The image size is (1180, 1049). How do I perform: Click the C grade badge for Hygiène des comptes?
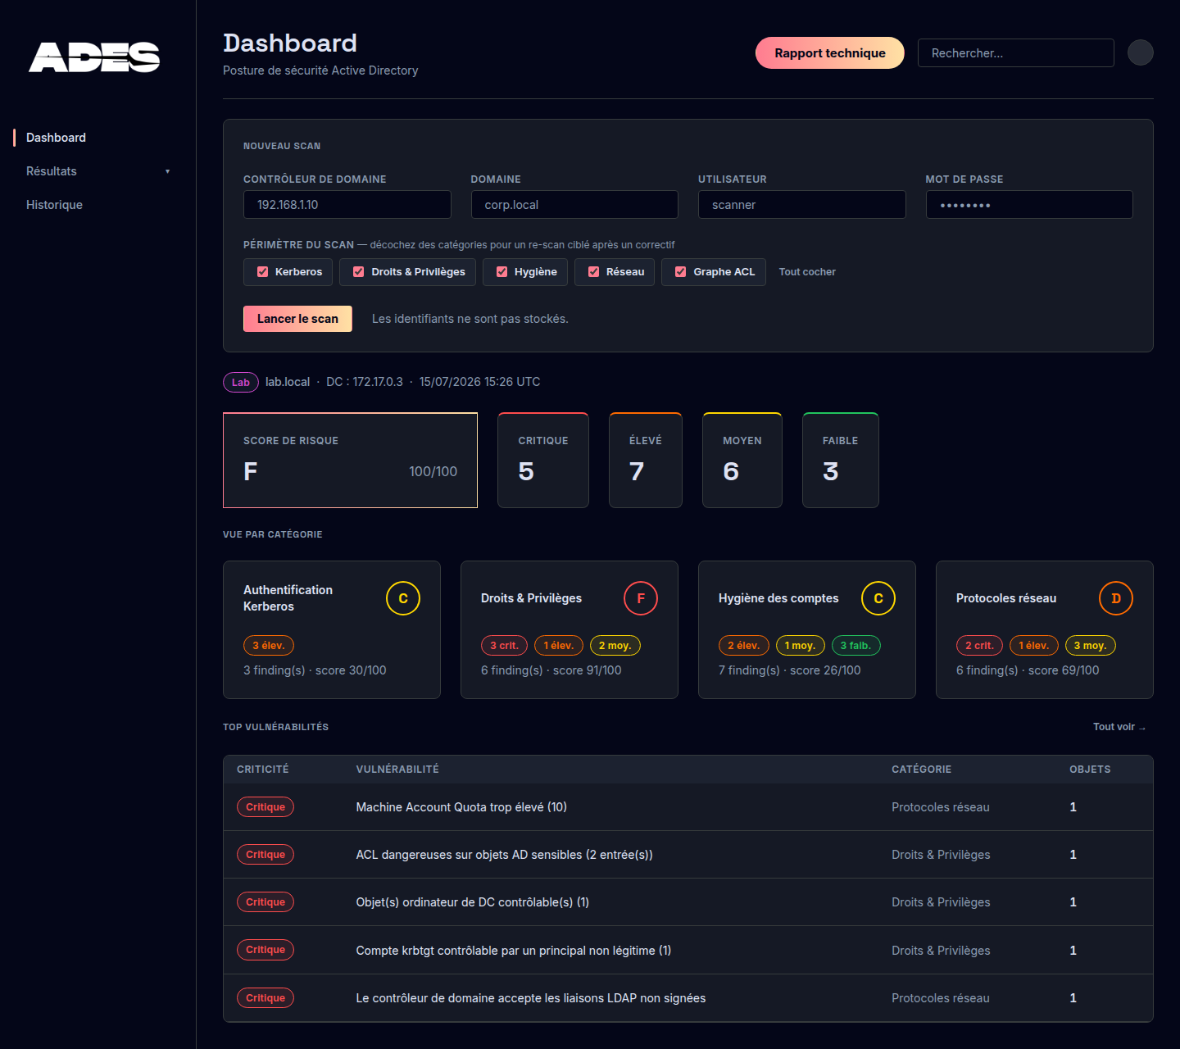click(x=878, y=598)
